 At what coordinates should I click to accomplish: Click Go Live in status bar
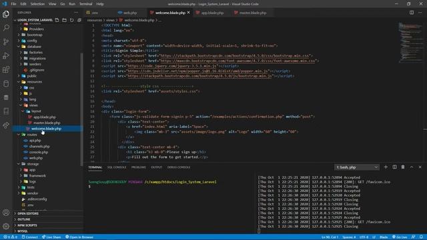click(399, 237)
